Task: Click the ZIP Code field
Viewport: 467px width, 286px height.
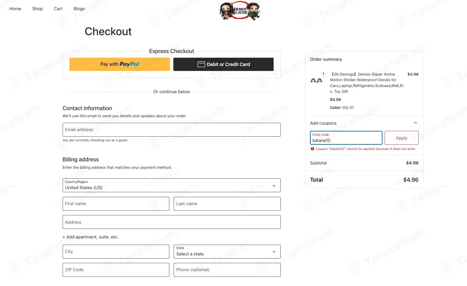Action: pyautogui.click(x=116, y=270)
